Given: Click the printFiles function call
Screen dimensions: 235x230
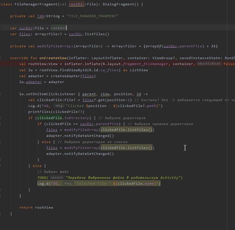Looking at the screenshot, I should click(40, 112).
